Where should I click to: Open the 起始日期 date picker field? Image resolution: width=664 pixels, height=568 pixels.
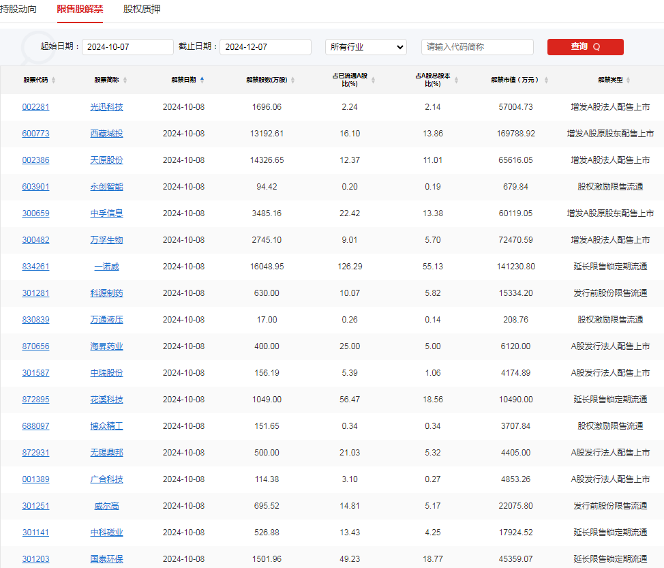tap(127, 47)
